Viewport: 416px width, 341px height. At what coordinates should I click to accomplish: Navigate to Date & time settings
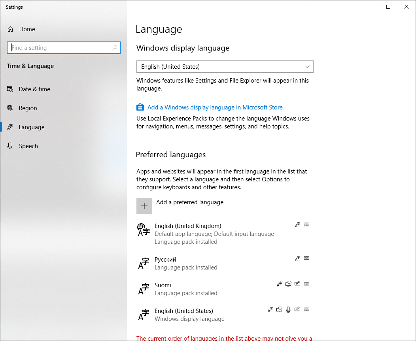pos(34,89)
